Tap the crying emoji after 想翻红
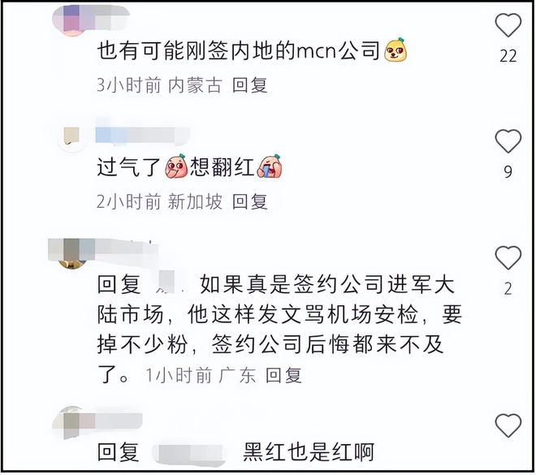This screenshot has height=475, width=536. [x=270, y=166]
